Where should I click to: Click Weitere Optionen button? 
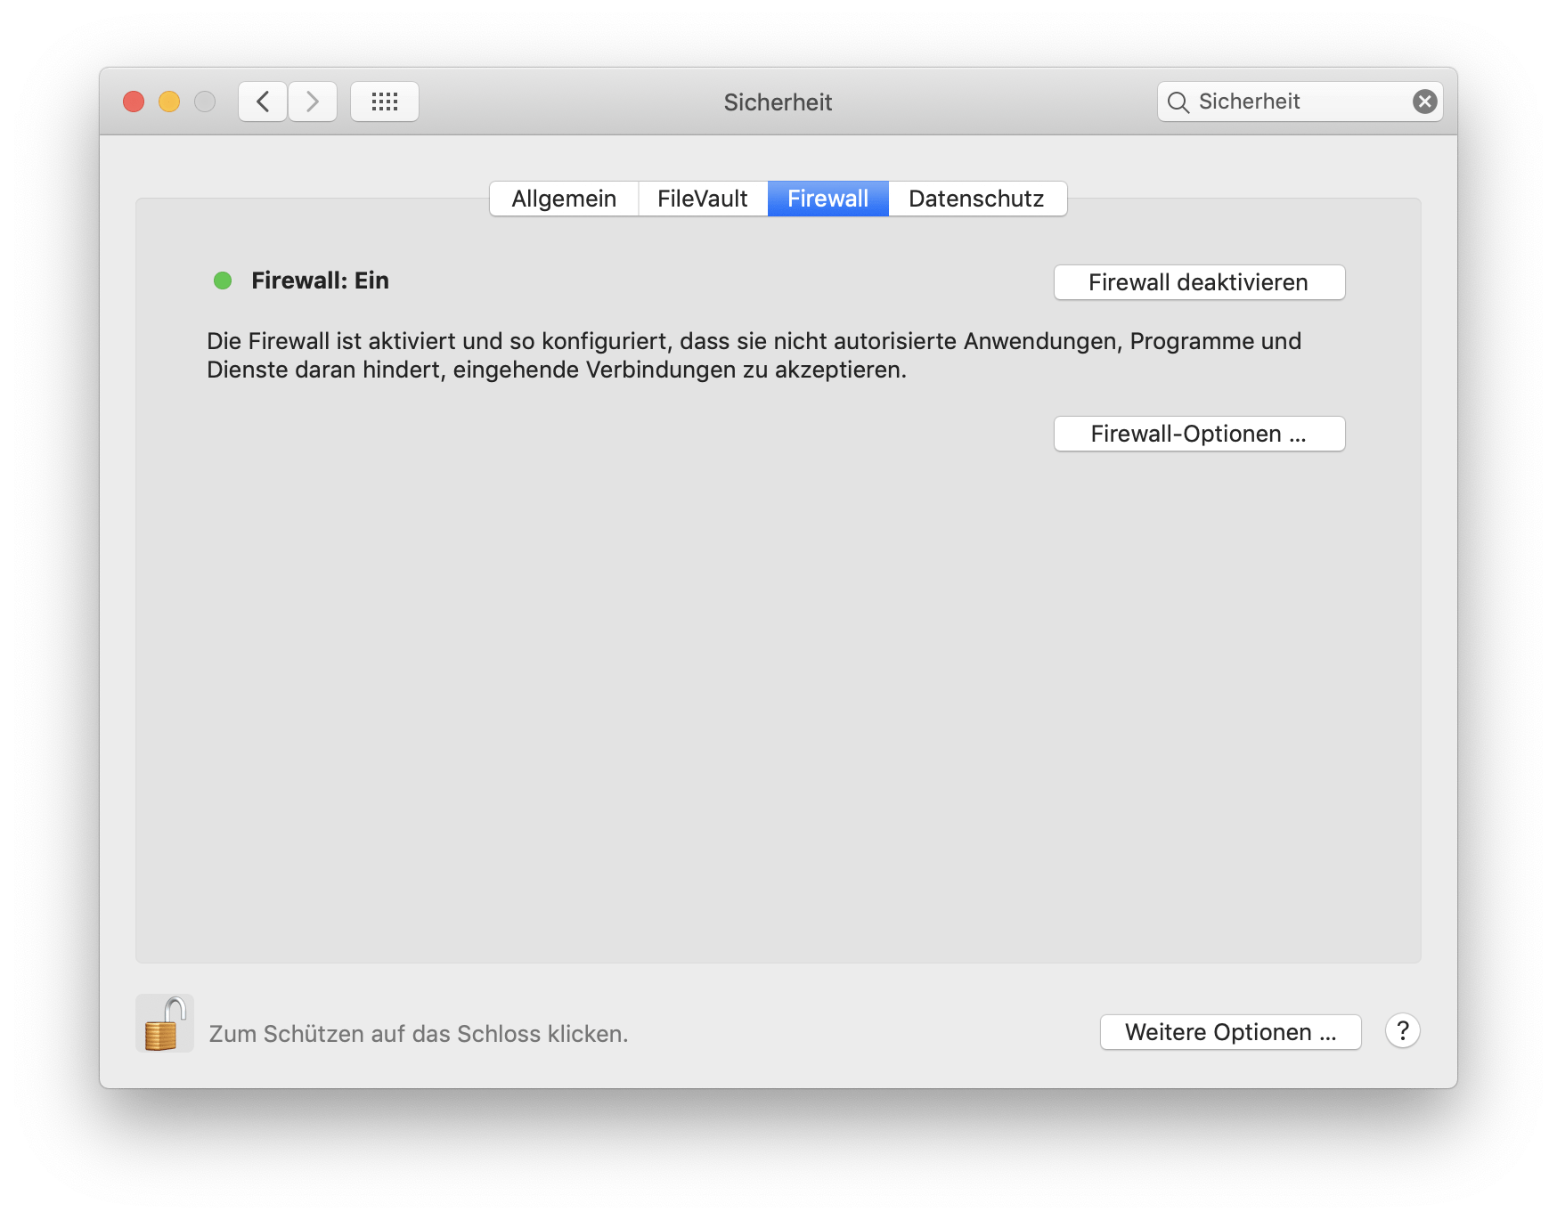[x=1230, y=1032]
